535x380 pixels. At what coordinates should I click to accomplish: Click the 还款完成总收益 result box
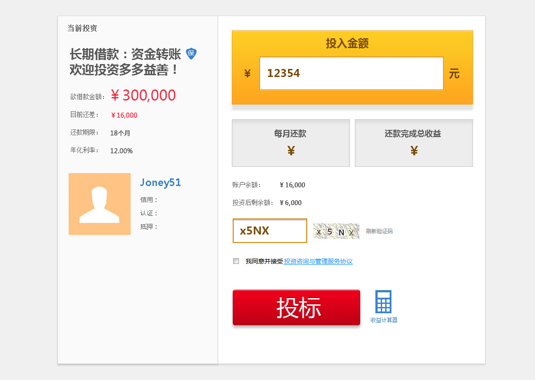(414, 143)
